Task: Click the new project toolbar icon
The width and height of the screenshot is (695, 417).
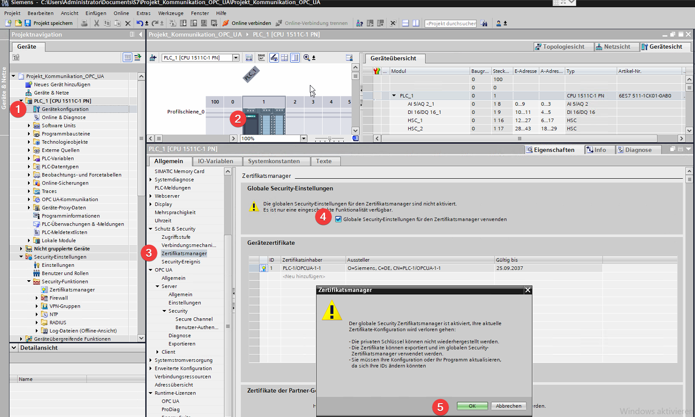Action: click(8, 23)
